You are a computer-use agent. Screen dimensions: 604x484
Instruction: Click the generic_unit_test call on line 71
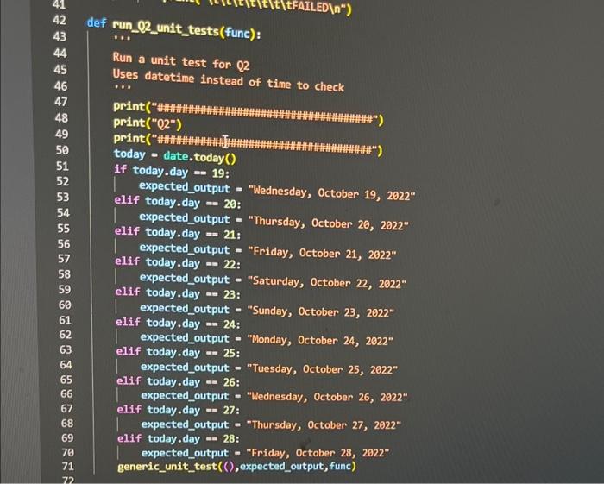click(237, 466)
